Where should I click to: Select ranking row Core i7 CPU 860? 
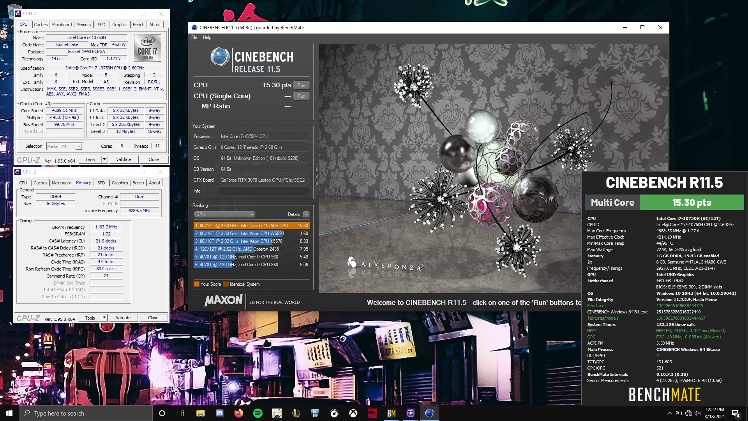coord(251,265)
